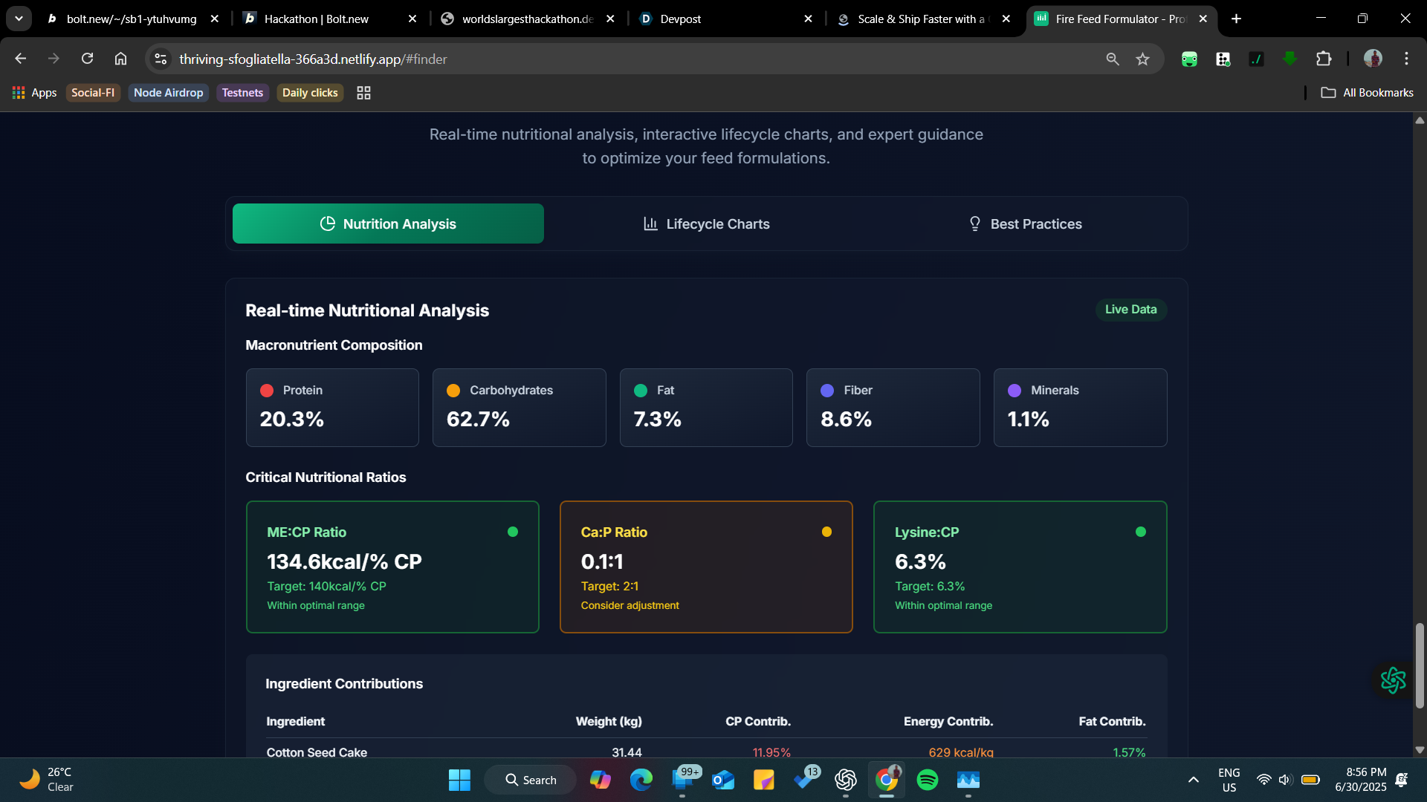Open the browser zoom magnifier icon
This screenshot has width=1427, height=802.
pos(1112,59)
